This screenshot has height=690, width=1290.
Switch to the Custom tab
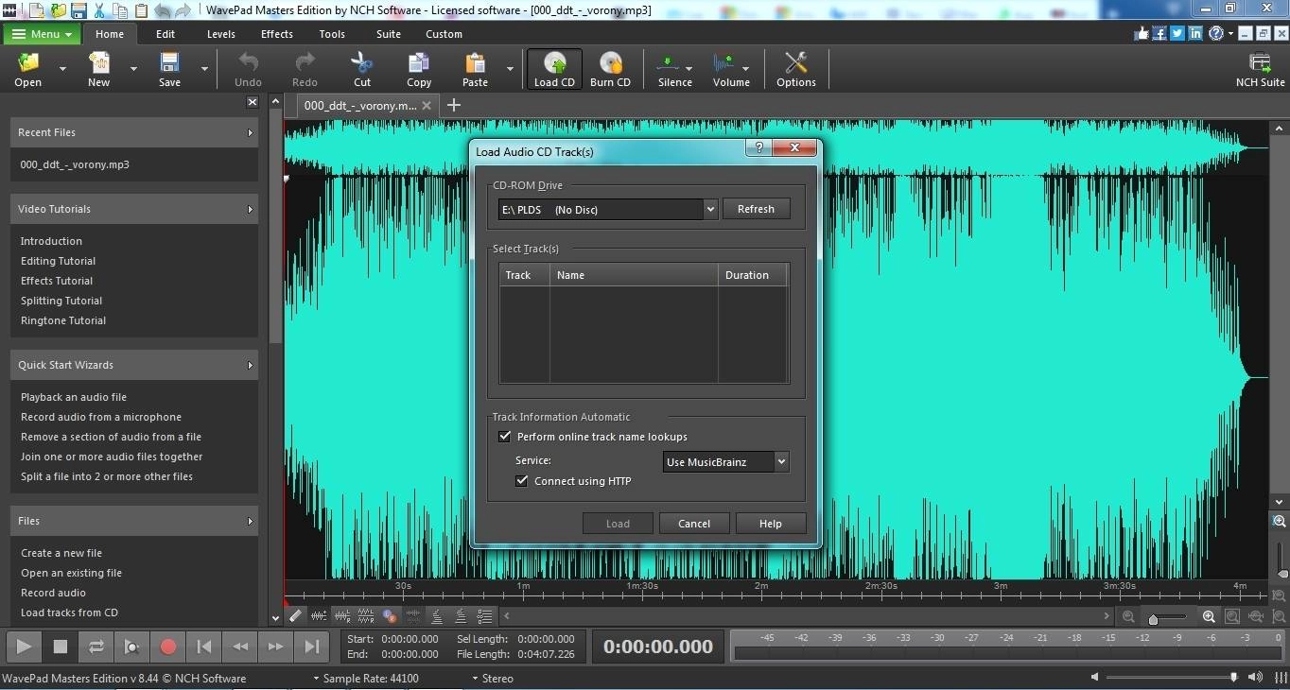[x=444, y=34]
